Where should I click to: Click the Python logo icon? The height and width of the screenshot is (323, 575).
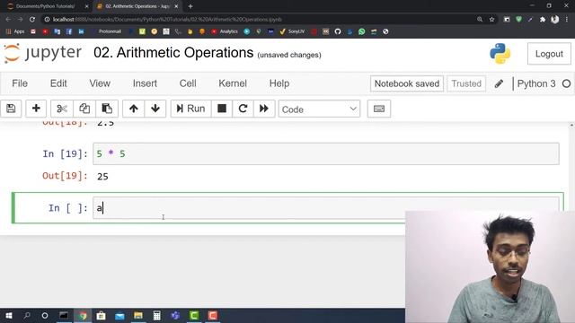click(x=500, y=54)
